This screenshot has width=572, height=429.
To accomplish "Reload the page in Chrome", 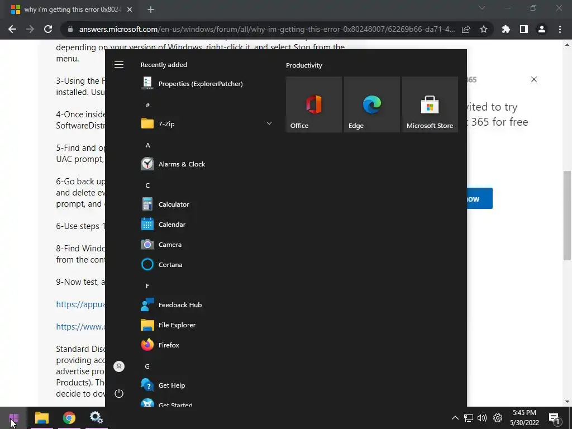I will coord(48,29).
